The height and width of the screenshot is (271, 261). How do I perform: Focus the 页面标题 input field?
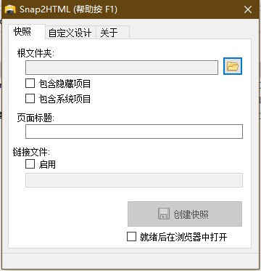[x=134, y=132]
